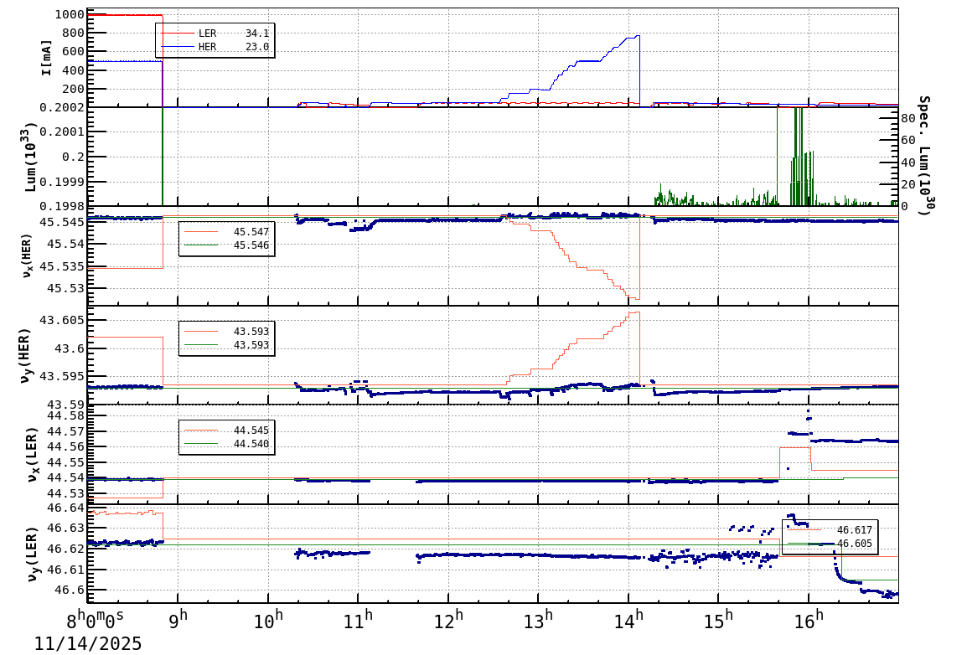
Task: Click the 11h time axis label
Action: point(359,619)
